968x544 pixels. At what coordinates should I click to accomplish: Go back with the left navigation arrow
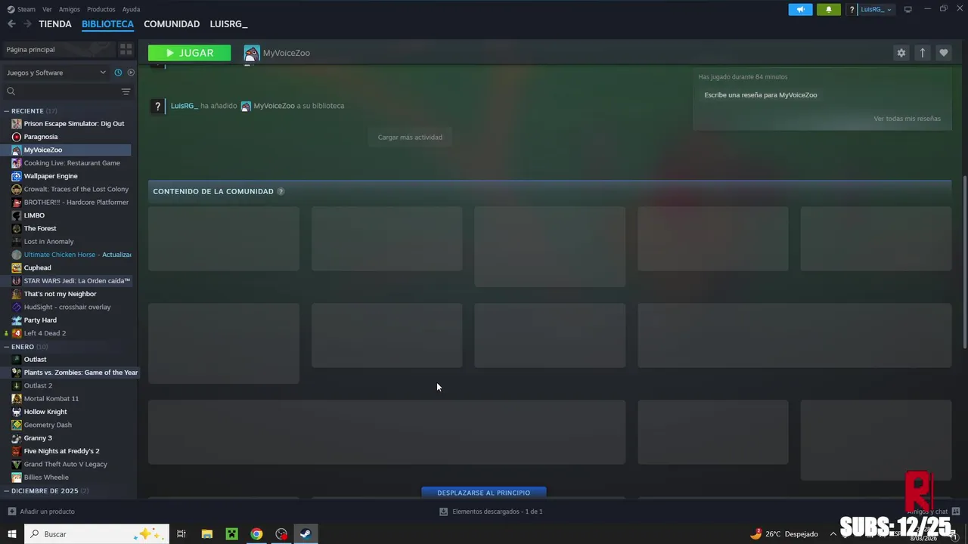[11, 24]
